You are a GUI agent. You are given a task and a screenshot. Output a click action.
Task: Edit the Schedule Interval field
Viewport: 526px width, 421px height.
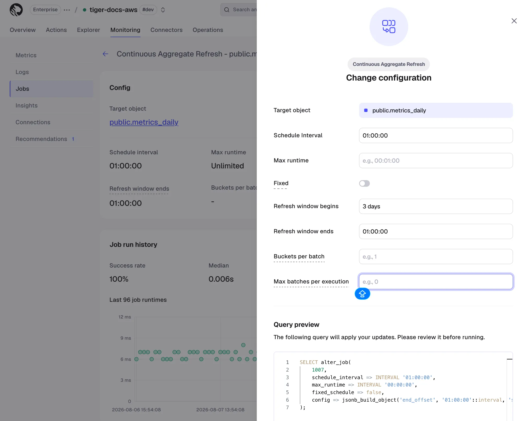[436, 135]
